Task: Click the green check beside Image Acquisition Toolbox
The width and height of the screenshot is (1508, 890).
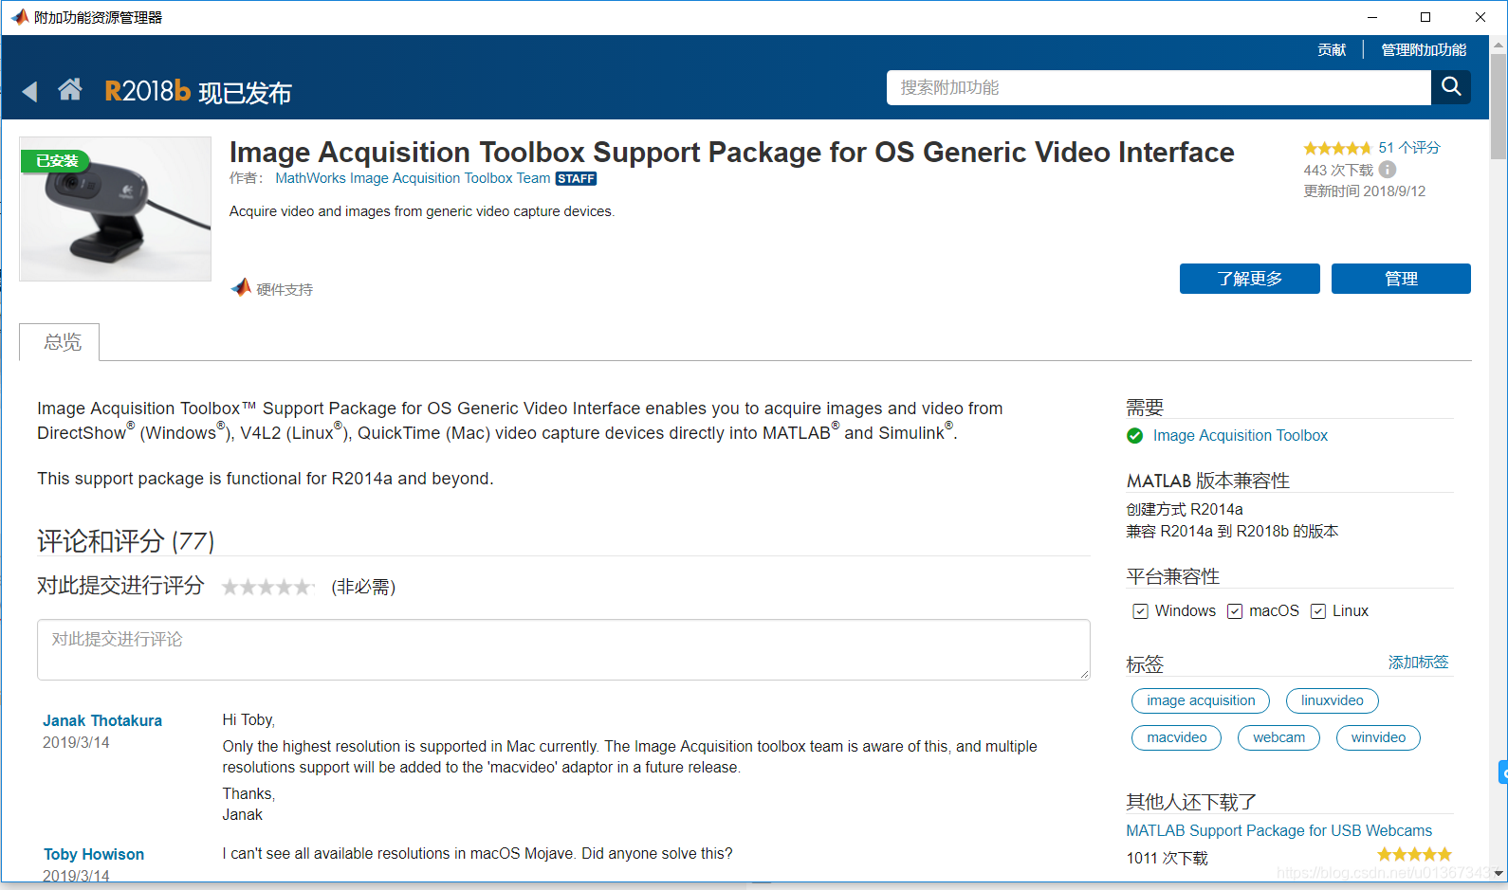Action: coord(1134,435)
